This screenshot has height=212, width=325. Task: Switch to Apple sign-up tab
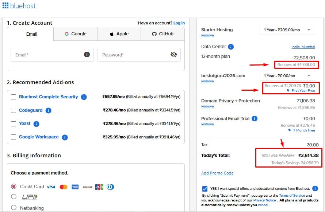tap(119, 34)
